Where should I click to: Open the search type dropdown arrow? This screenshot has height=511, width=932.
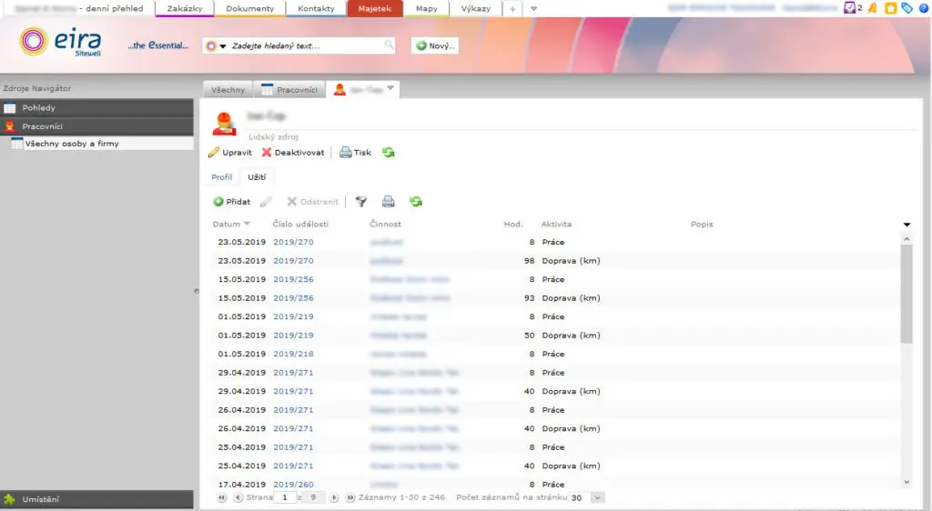[222, 46]
